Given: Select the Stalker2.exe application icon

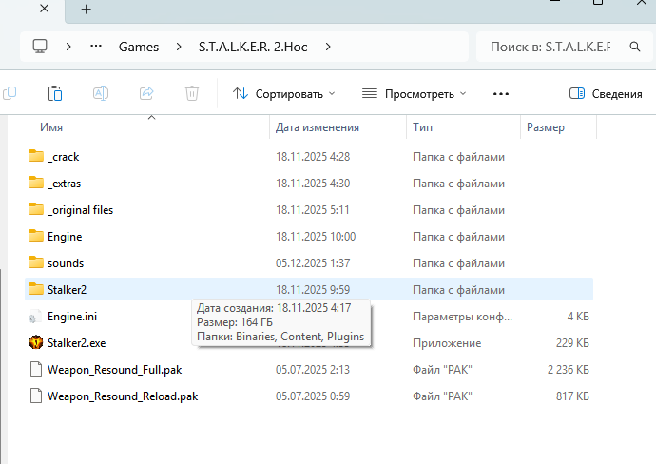Looking at the screenshot, I should 36,342.
